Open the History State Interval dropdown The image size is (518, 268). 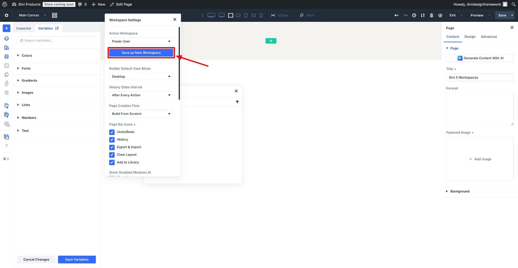coord(141,95)
